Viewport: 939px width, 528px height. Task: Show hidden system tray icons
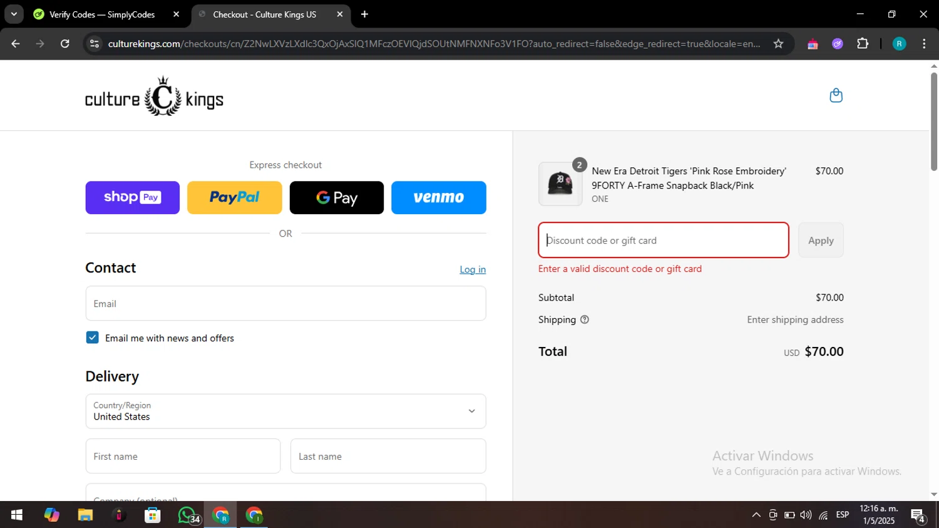point(756,515)
